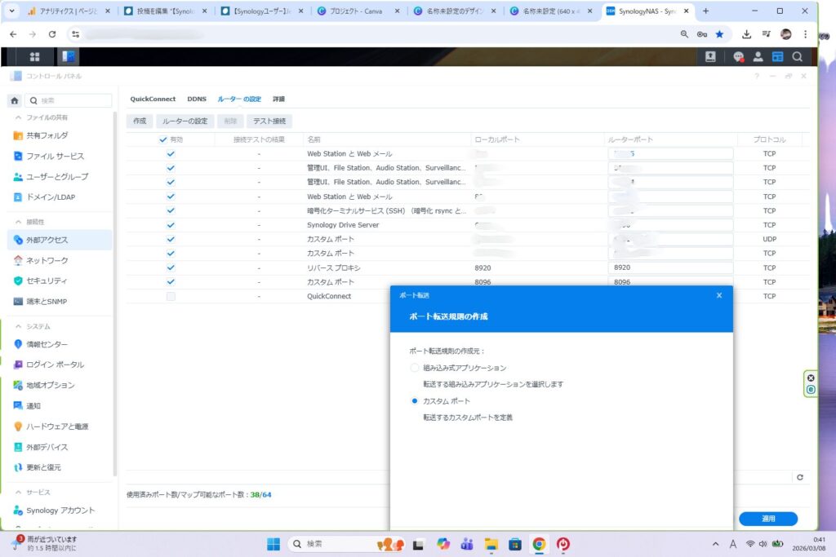The width and height of the screenshot is (836, 557).
Task: Open the DSM widgets panel icon
Action: [777, 56]
